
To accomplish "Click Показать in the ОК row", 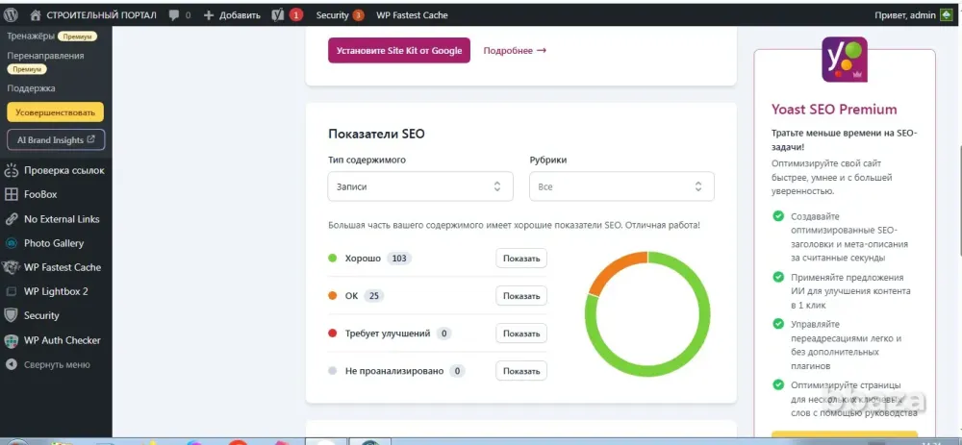I will point(520,295).
